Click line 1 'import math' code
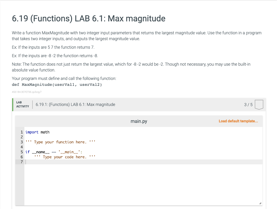 [x=37, y=132]
